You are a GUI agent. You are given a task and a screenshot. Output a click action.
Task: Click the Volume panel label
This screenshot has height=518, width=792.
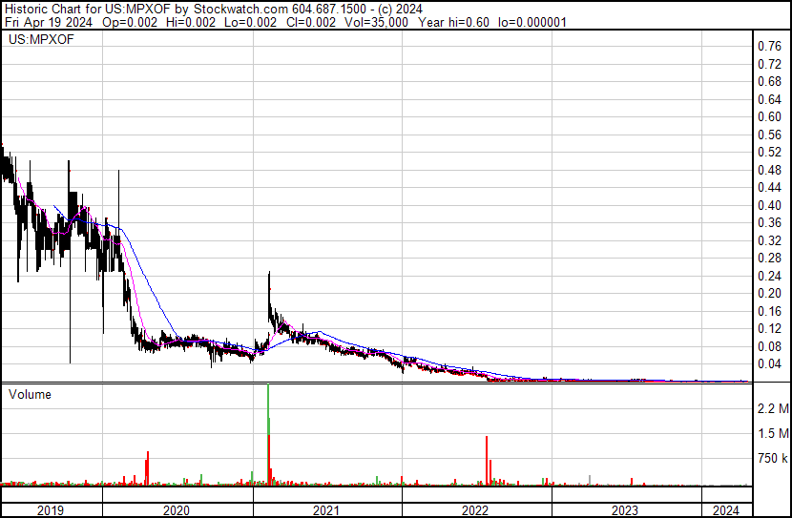[30, 394]
